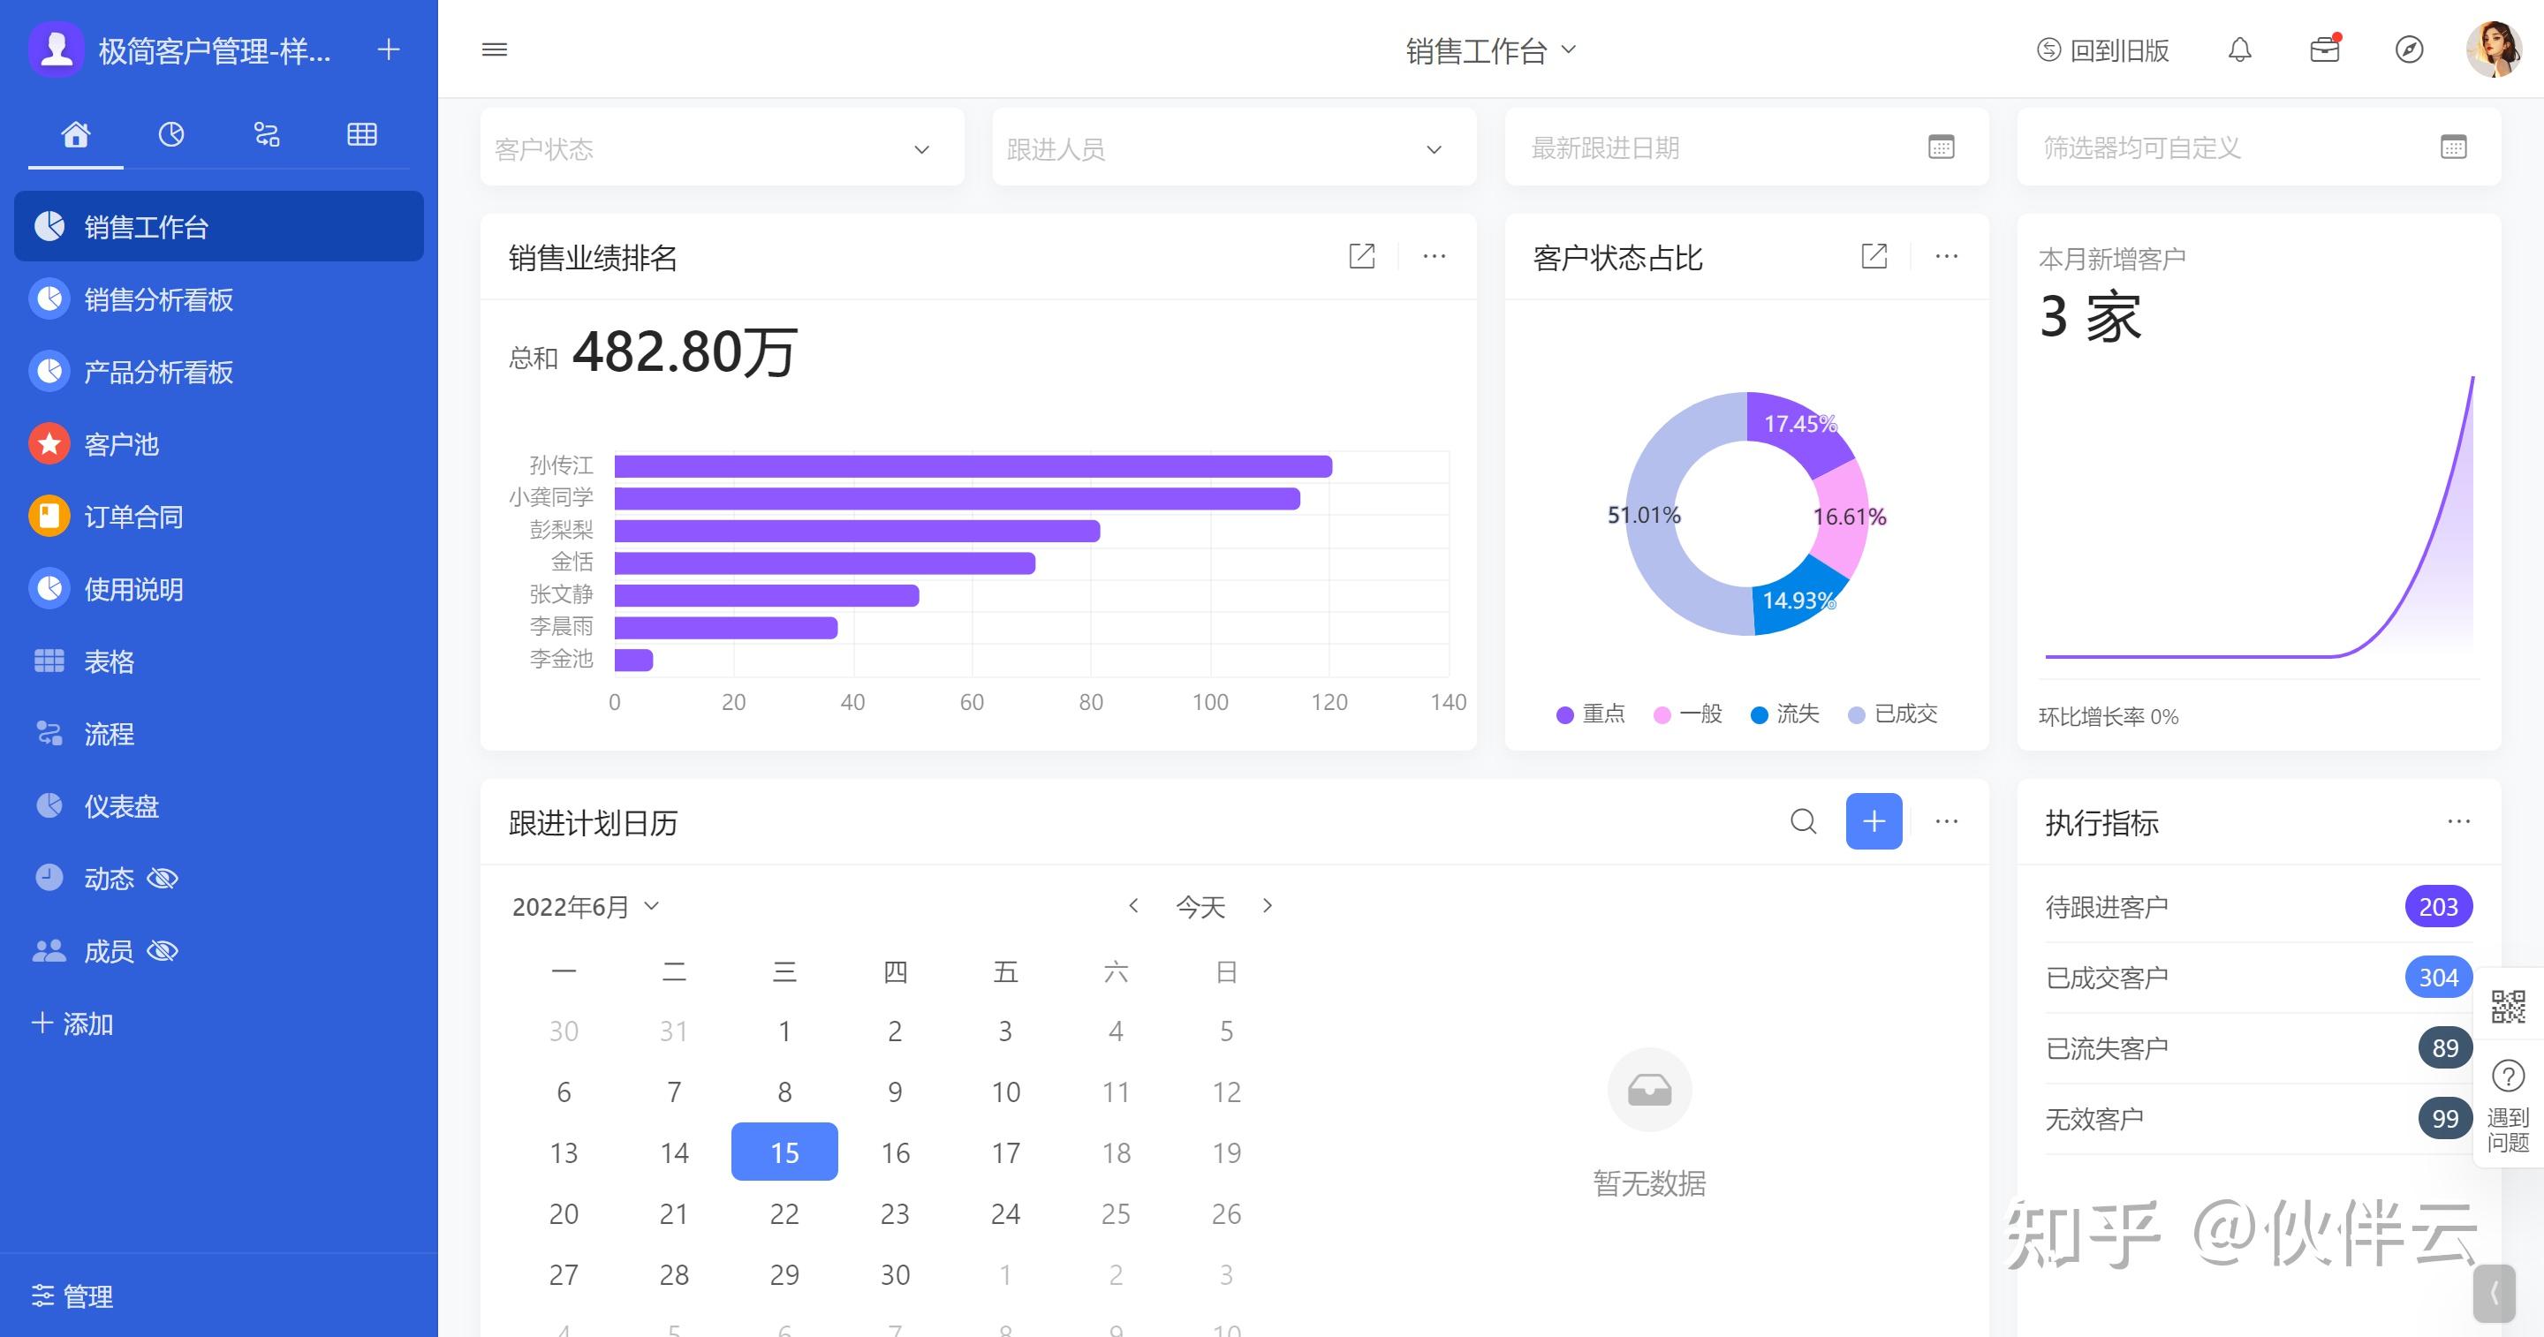Toggle eye visibility icon next to 成员

pos(162,951)
